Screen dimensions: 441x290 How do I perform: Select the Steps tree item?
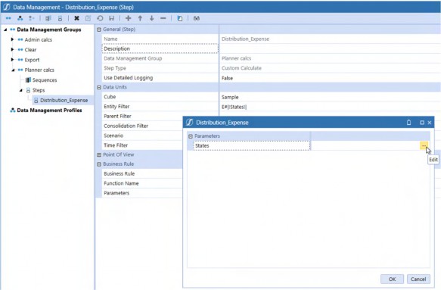click(39, 90)
